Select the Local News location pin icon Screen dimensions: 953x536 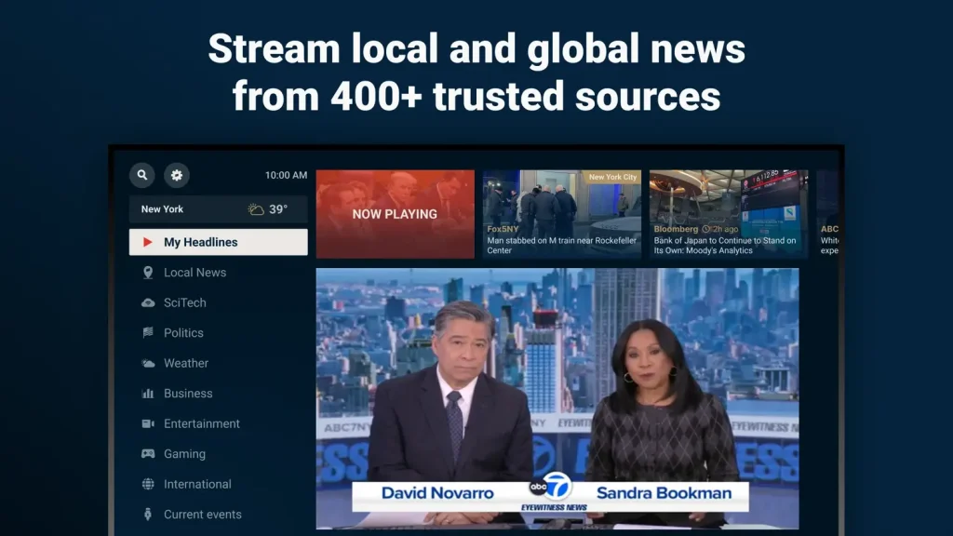coord(150,272)
